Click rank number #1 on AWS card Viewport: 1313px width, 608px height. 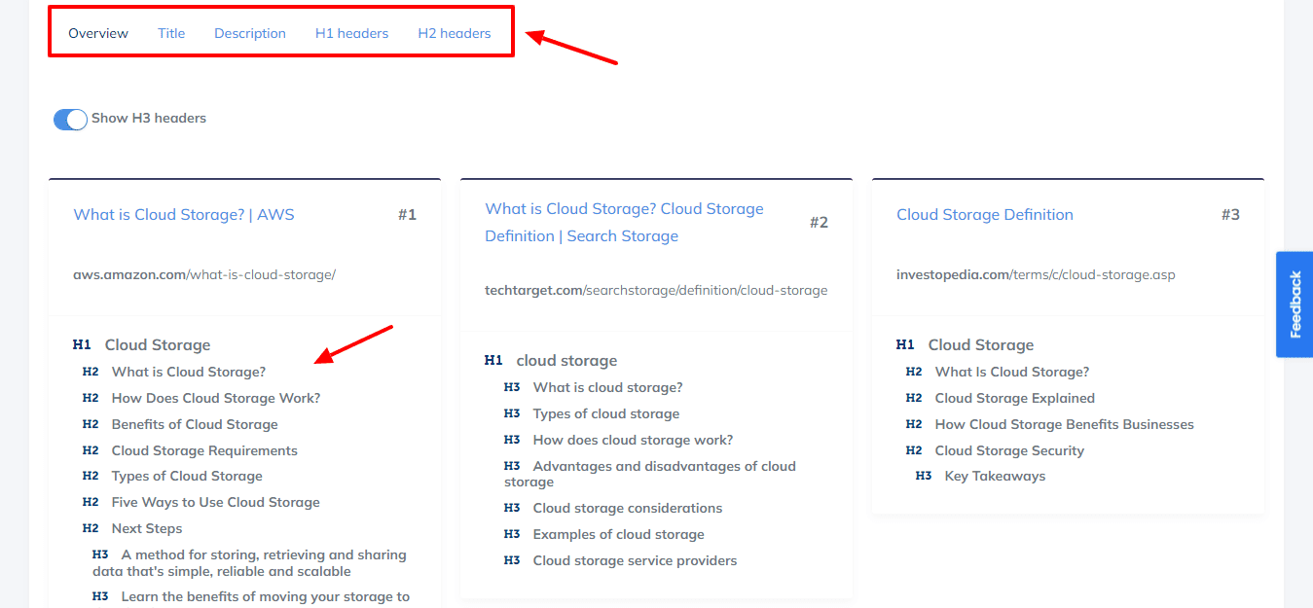(407, 215)
